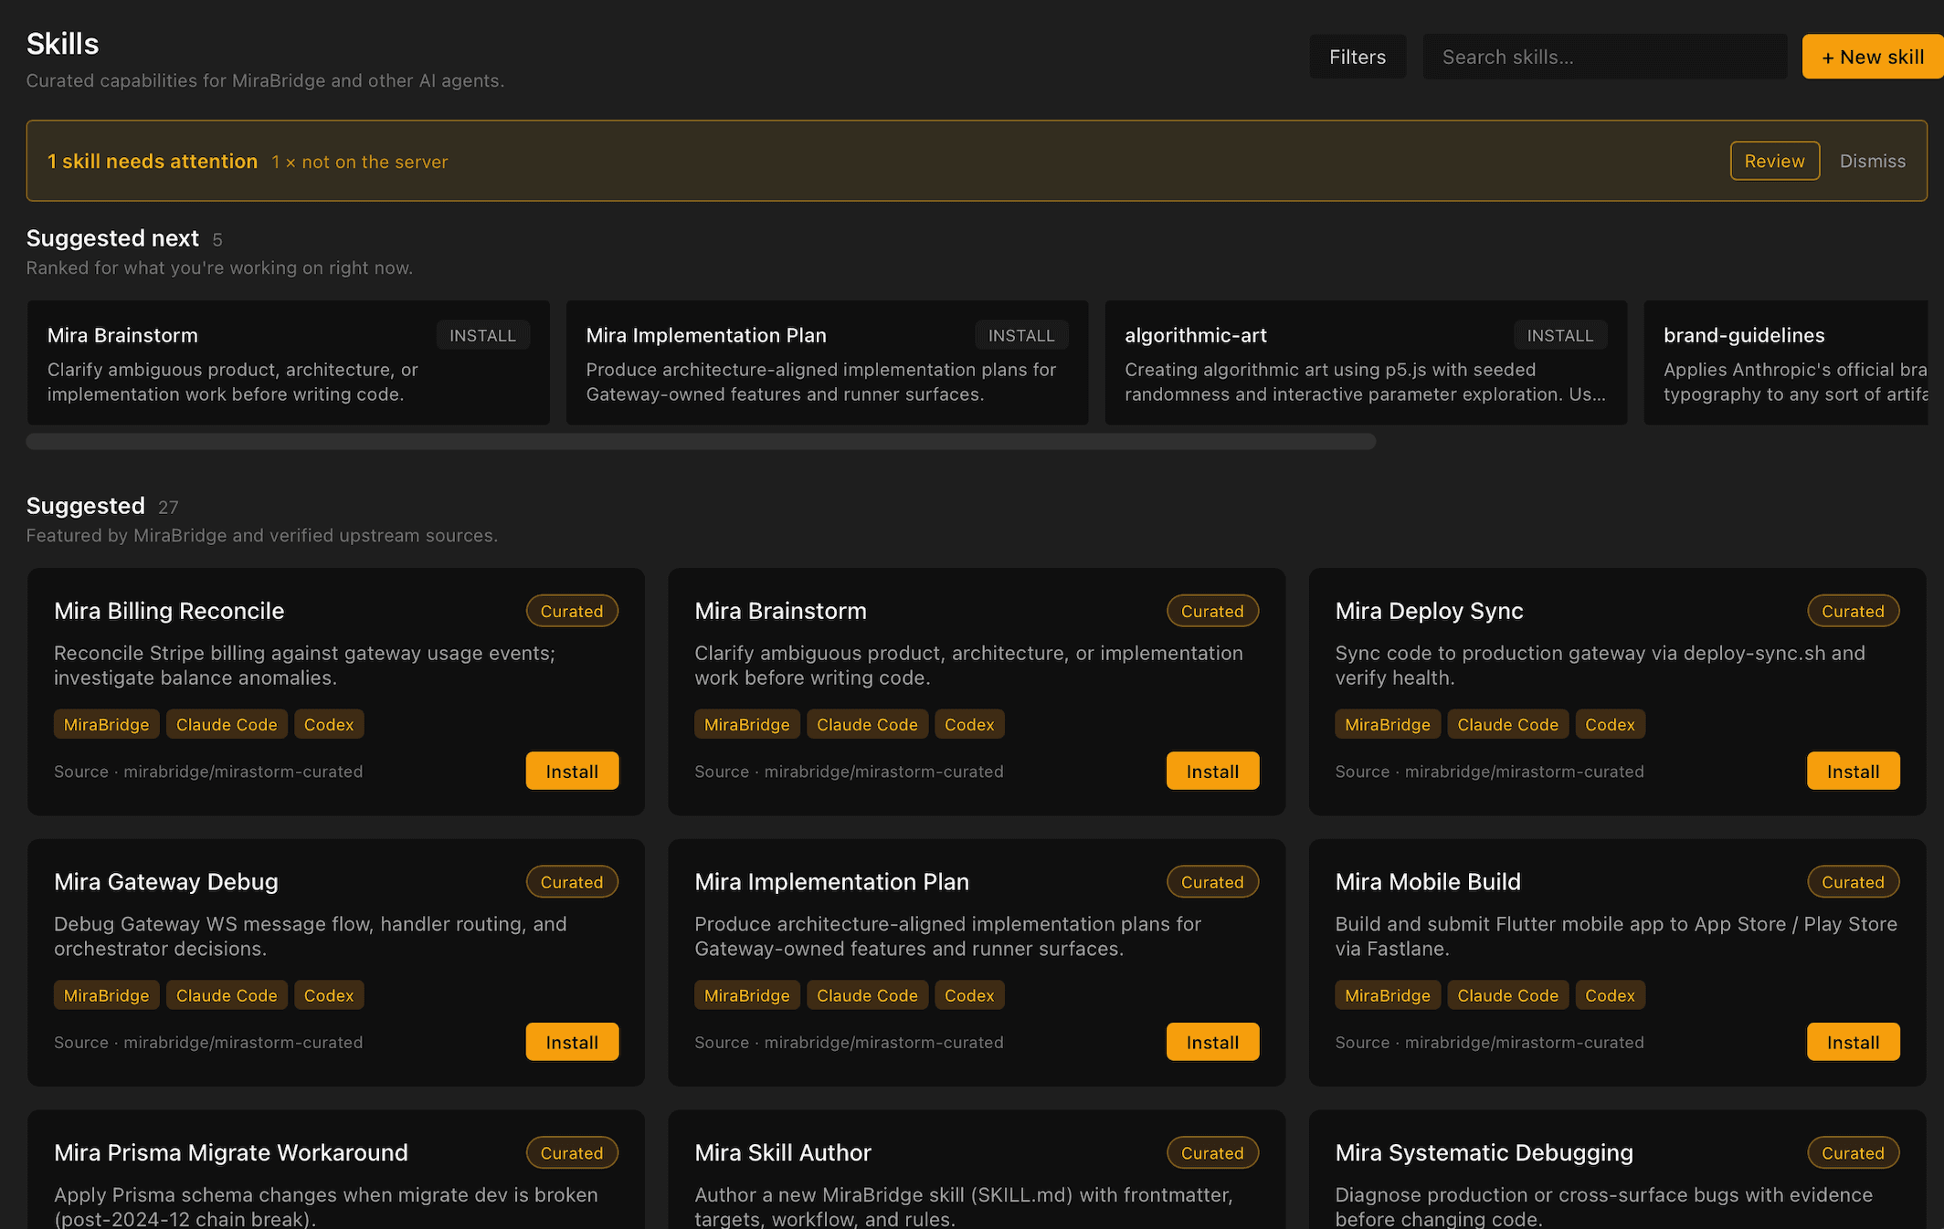
Task: Open the Mira Billing Reconcile title
Action: coord(169,611)
